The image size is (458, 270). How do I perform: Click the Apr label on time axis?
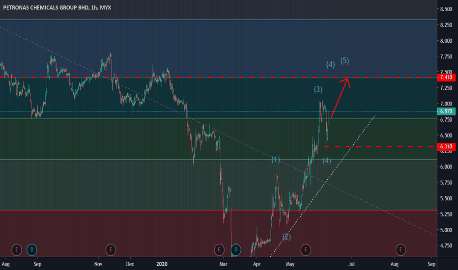point(257,264)
